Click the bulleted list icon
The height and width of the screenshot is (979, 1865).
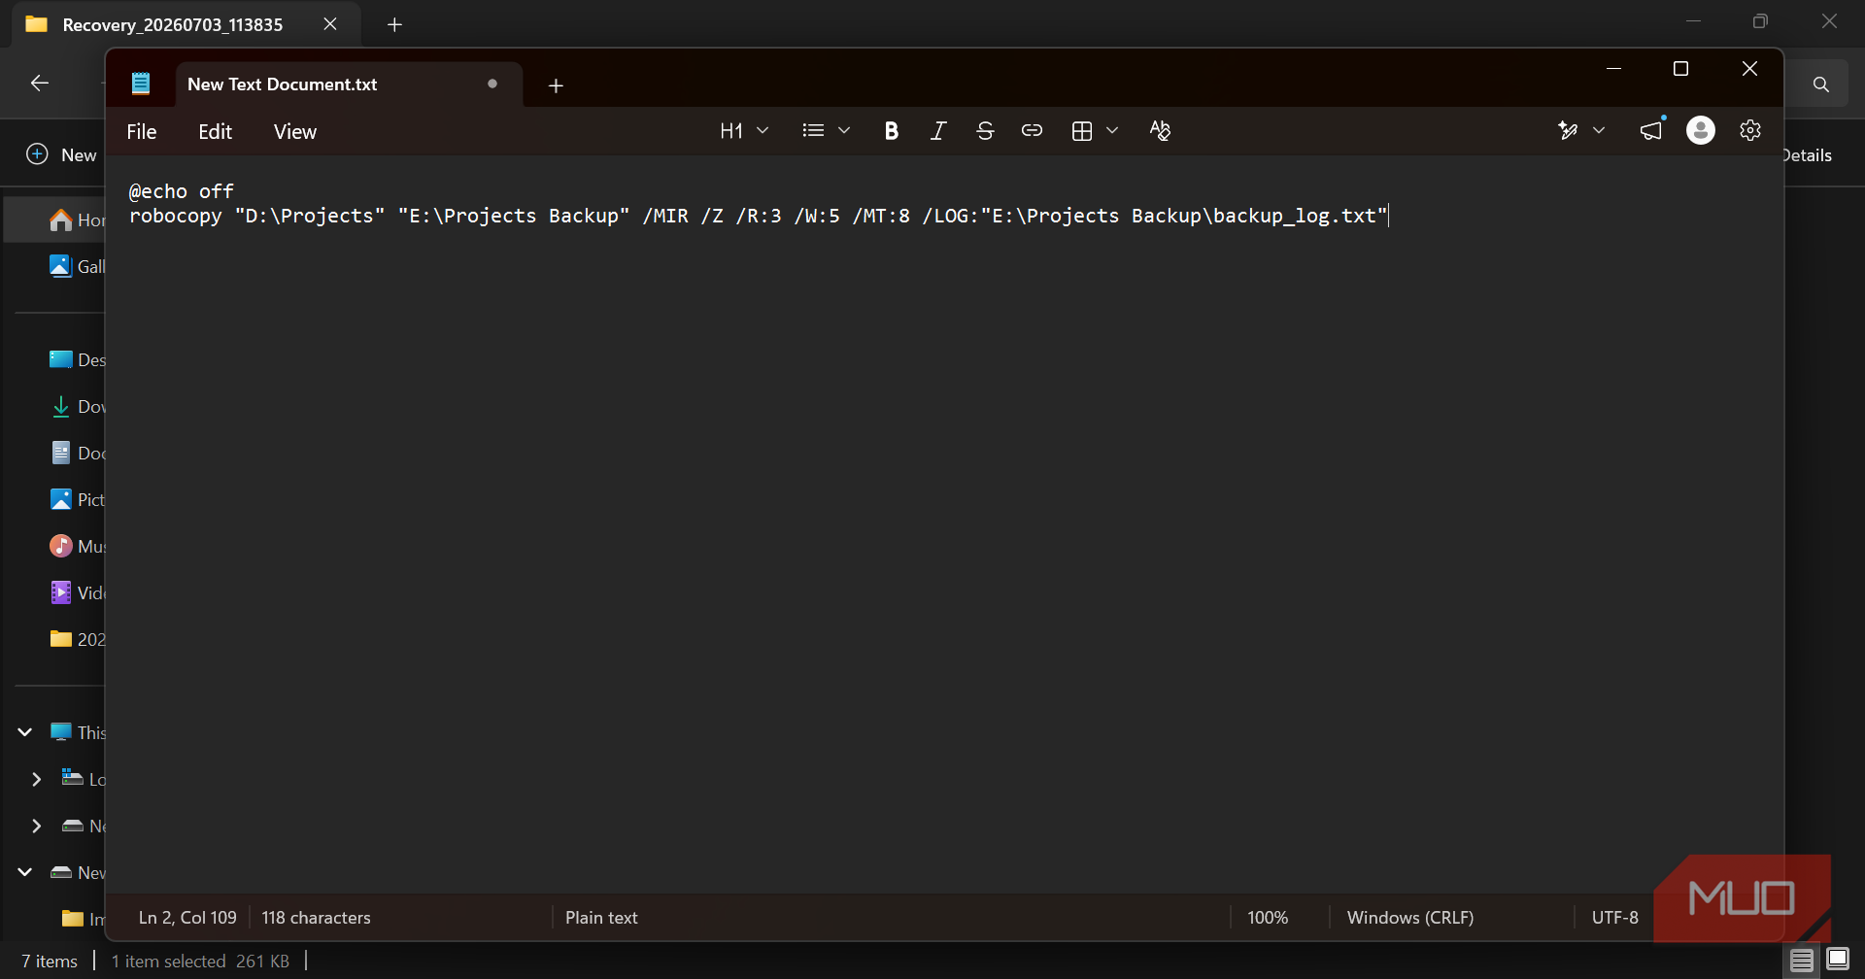point(813,131)
